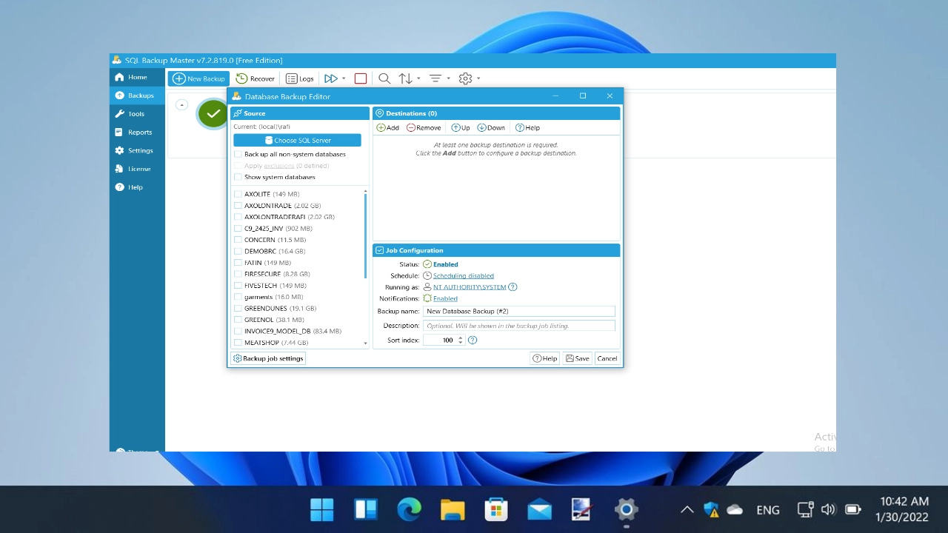This screenshot has width=948, height=533.
Task: Run backup with the fast-forward play icon
Action: pos(330,78)
